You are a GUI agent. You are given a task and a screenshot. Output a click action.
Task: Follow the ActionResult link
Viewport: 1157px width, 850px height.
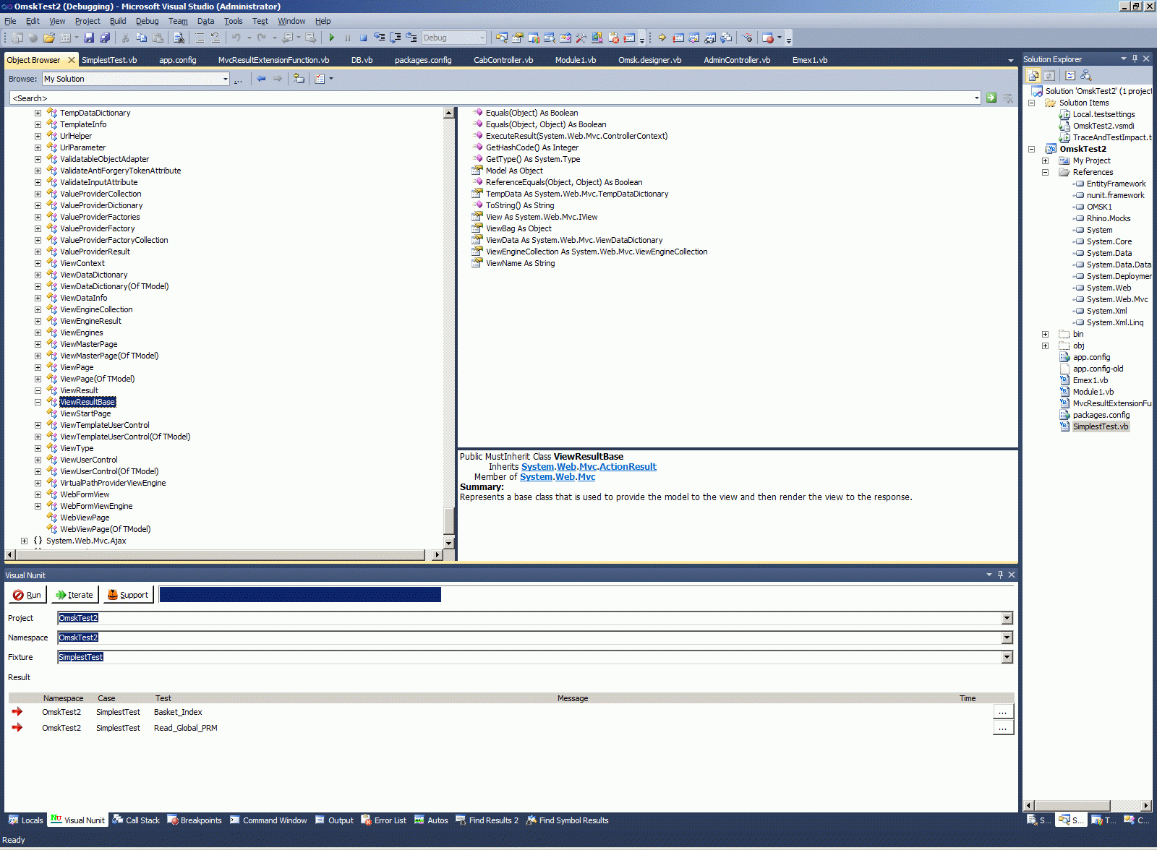pos(628,467)
